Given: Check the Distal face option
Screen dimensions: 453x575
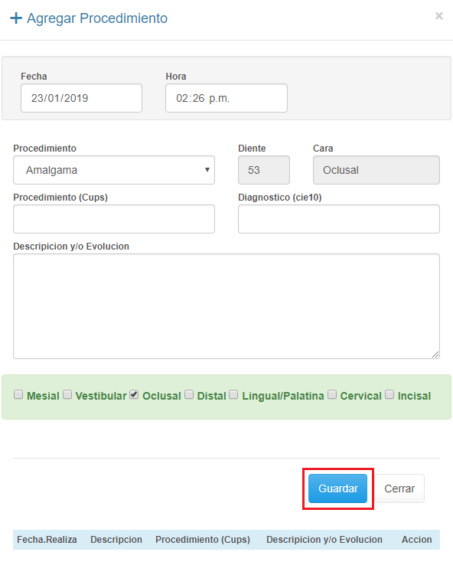Looking at the screenshot, I should (189, 394).
